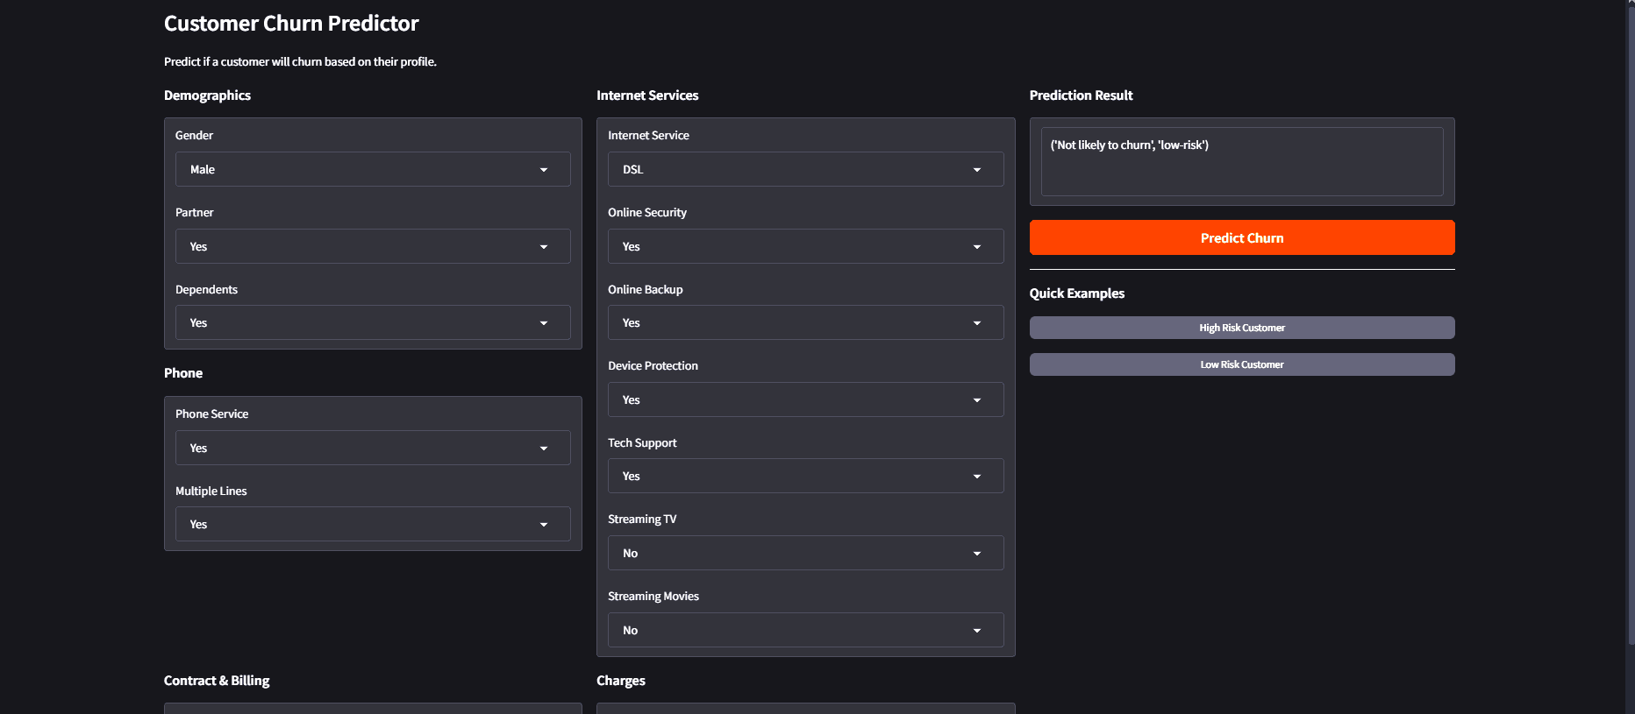1635x714 pixels.
Task: Open the Gender dropdown
Action: [373, 169]
